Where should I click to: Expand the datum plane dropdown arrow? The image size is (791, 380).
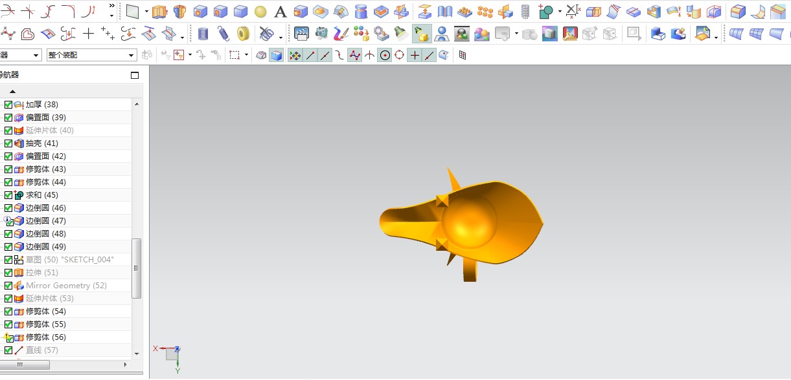click(x=146, y=12)
